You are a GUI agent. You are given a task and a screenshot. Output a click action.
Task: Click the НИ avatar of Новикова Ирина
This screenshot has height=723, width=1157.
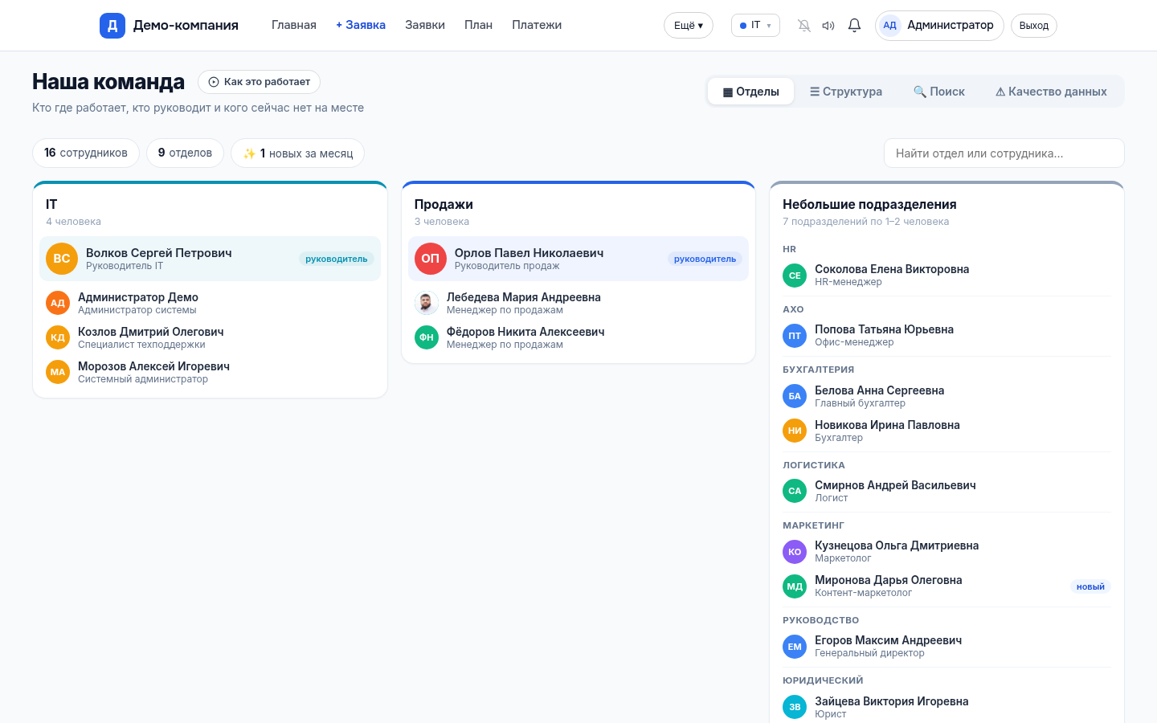[795, 431]
